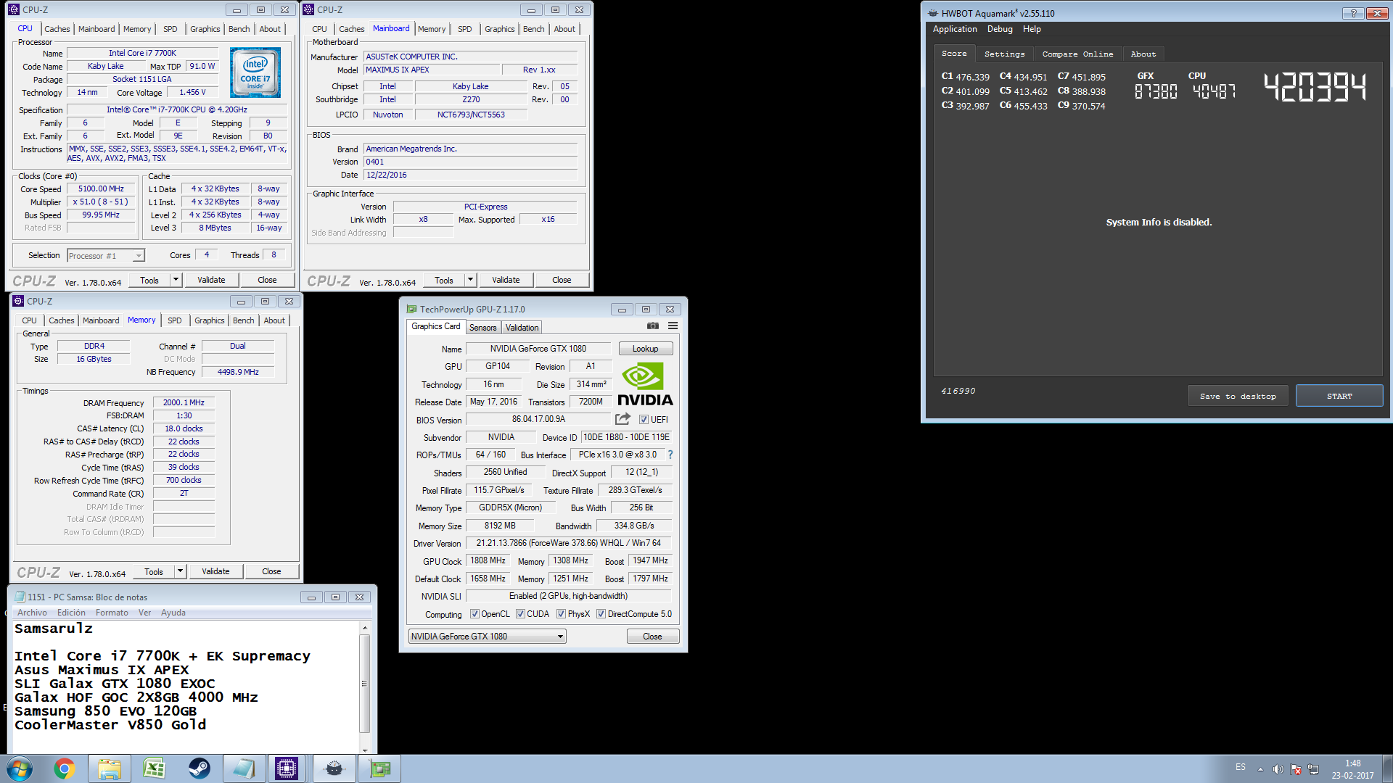
Task: Open Compare Online tab in Aquamark
Action: (x=1077, y=54)
